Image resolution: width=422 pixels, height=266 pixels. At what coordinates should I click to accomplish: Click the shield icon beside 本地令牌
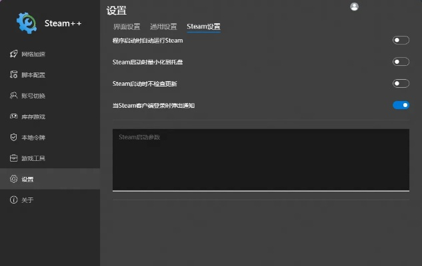click(x=13, y=137)
